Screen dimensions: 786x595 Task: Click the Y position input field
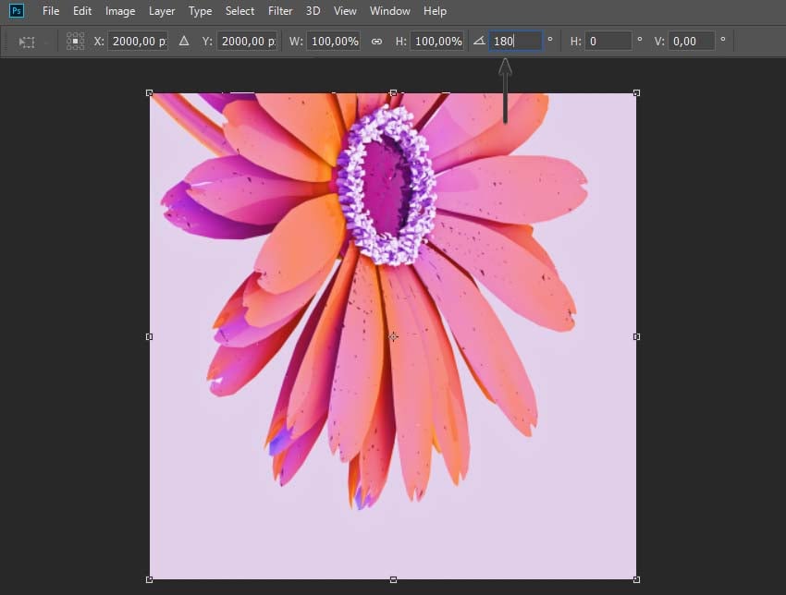pos(246,42)
